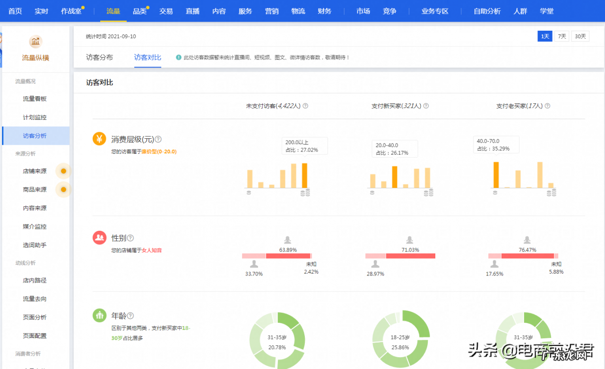Switch the date range to 30天
Viewport: 605px width, 369px height.
coord(580,36)
